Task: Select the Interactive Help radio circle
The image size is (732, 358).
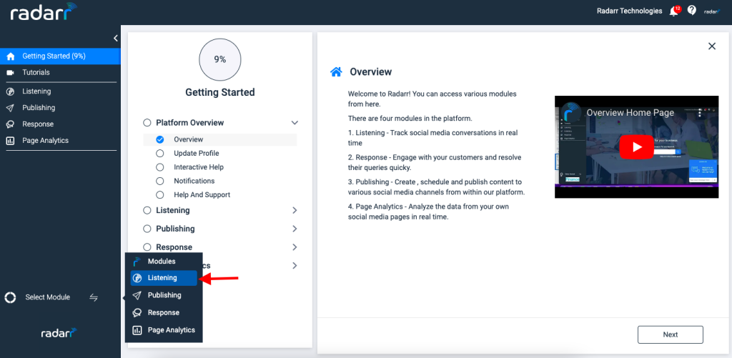Action: point(160,167)
